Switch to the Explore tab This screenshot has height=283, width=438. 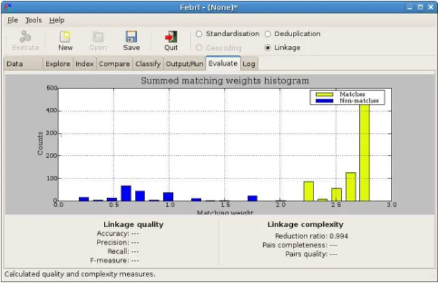click(58, 64)
